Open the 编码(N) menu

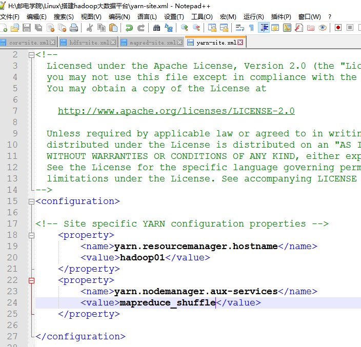coord(119,17)
